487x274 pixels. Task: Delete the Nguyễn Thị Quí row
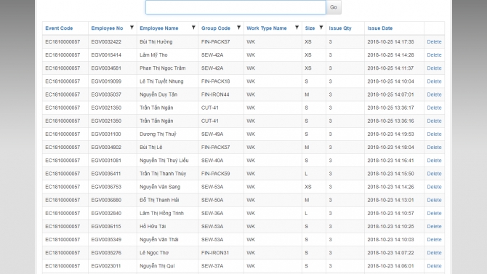pos(434,266)
